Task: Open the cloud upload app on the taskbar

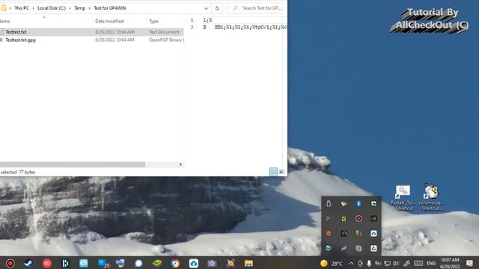Action: [x=193, y=263]
